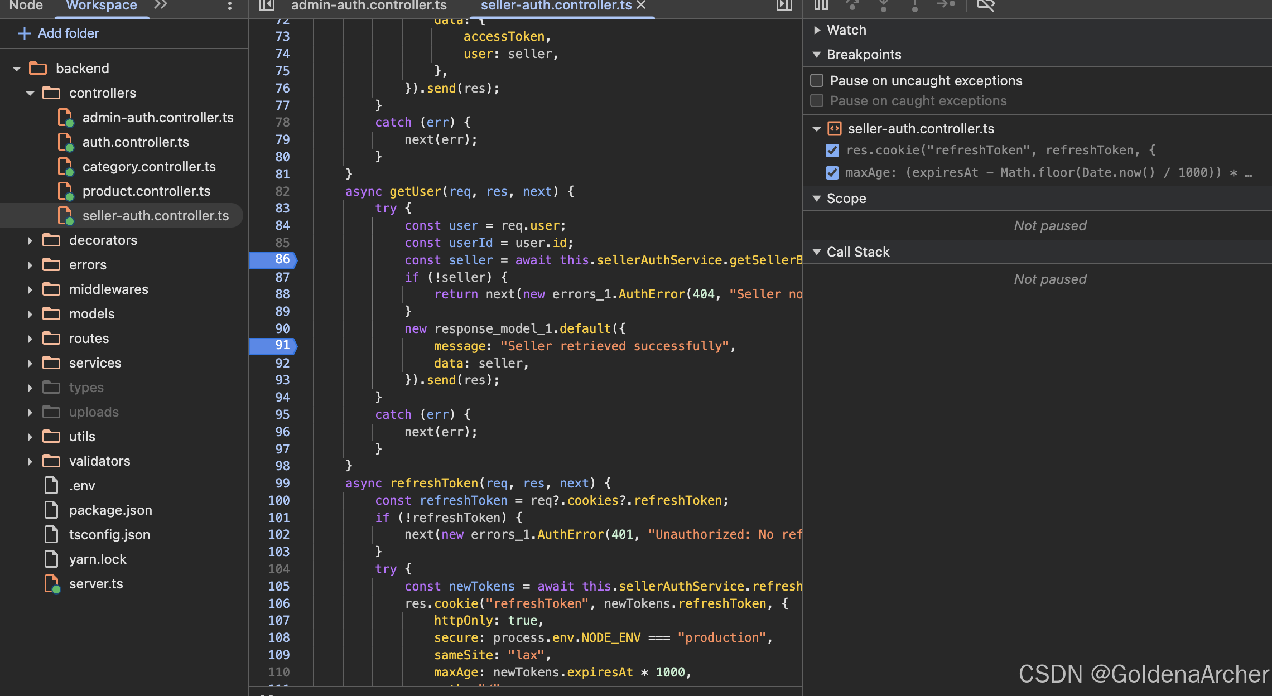Click the pause script execution icon
1272x696 pixels.
pos(821,5)
